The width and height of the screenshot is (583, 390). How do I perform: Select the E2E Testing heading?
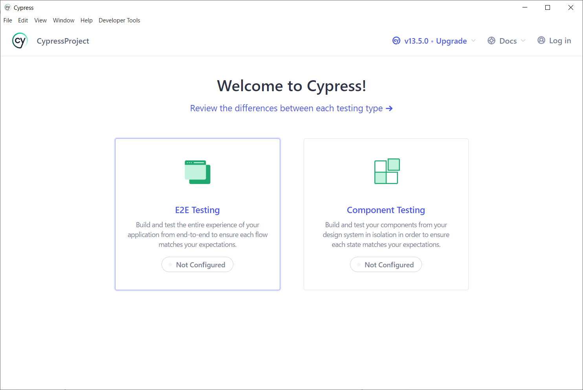pyautogui.click(x=198, y=210)
